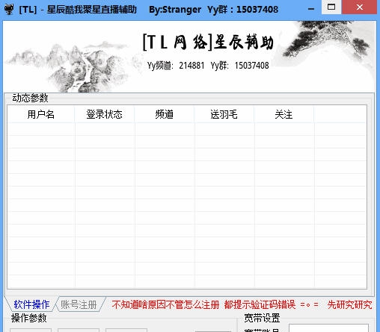Screen dimensions: 380x332
Task: Click the 送羽毛 column header
Action: 224,114
